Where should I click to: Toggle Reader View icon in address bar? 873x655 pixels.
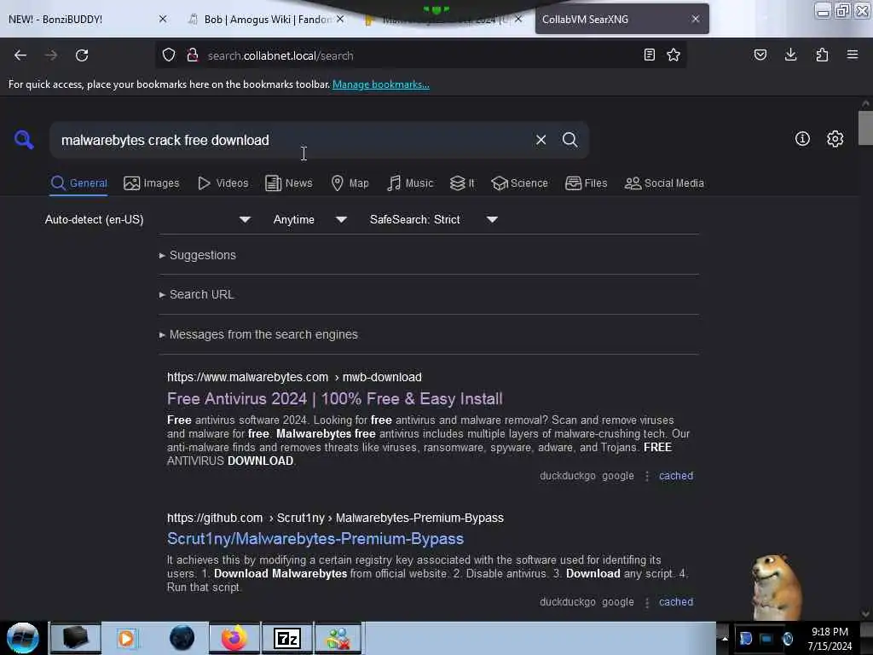pos(649,55)
